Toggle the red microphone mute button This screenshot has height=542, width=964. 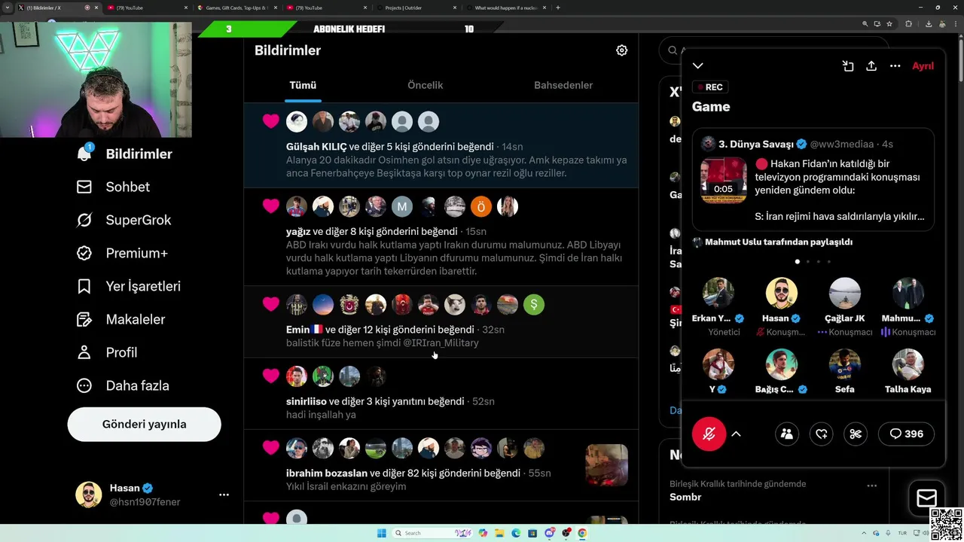point(709,434)
